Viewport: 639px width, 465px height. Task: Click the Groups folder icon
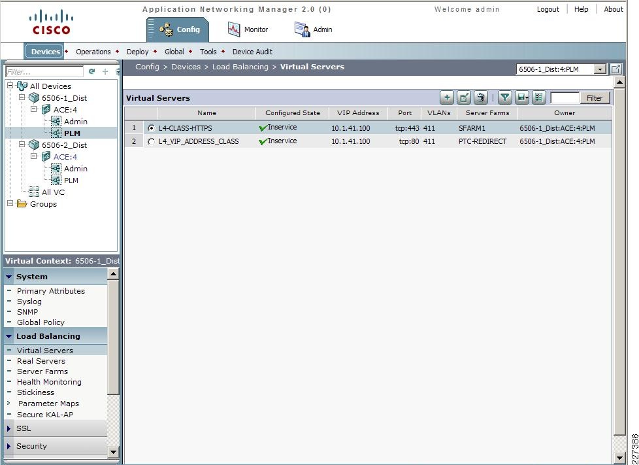(22, 204)
